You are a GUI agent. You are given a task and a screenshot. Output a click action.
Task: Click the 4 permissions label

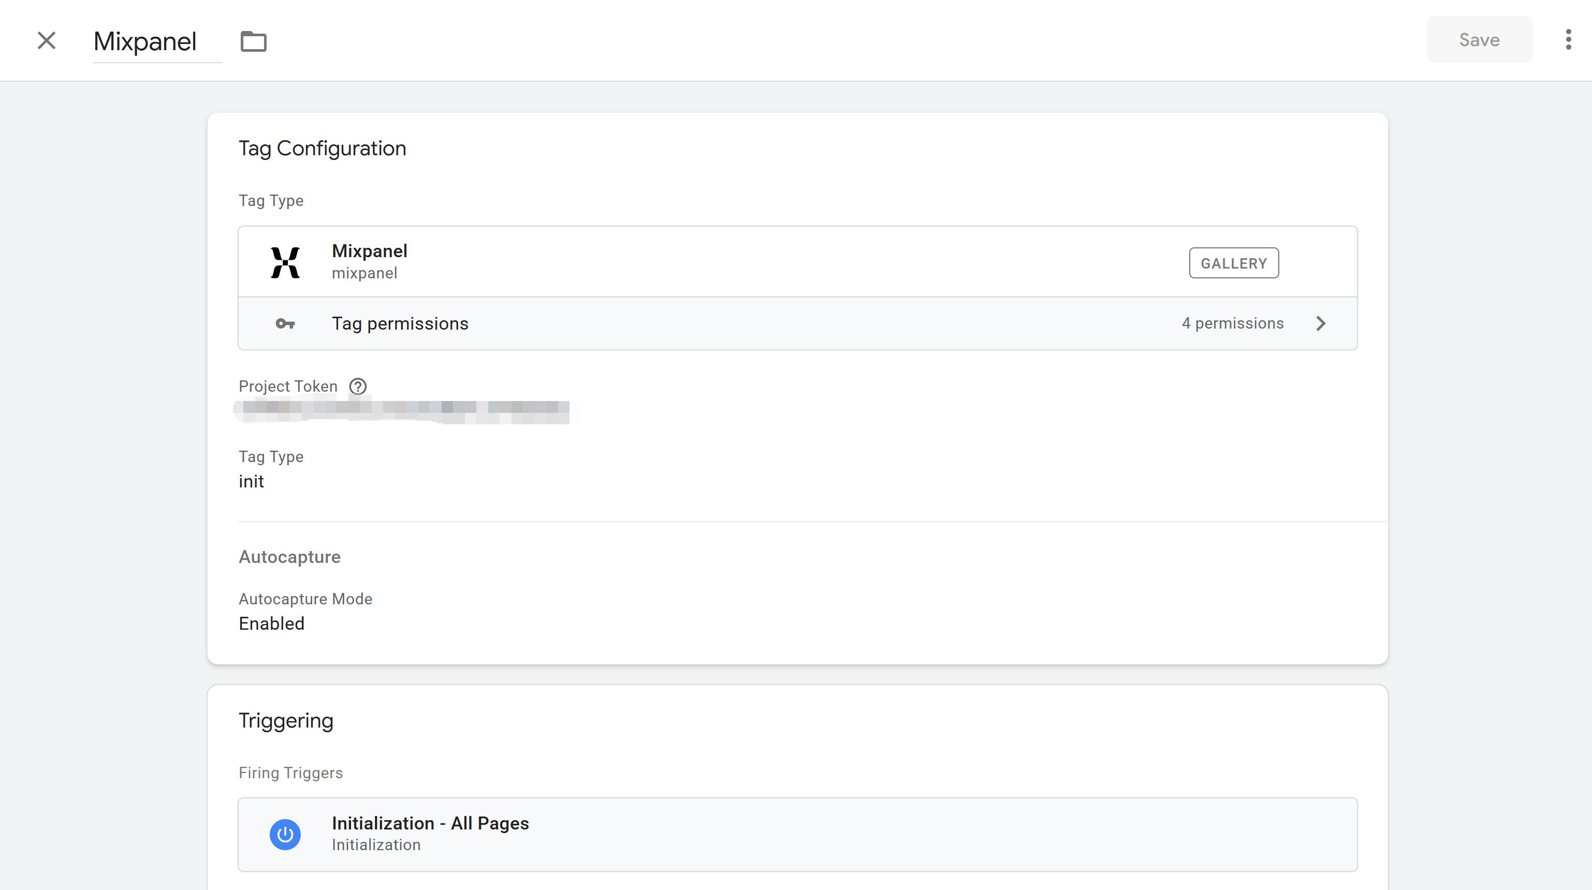[x=1232, y=323]
